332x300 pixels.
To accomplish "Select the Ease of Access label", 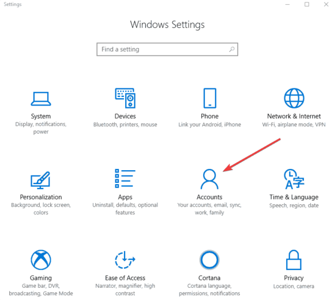I will point(125,278).
